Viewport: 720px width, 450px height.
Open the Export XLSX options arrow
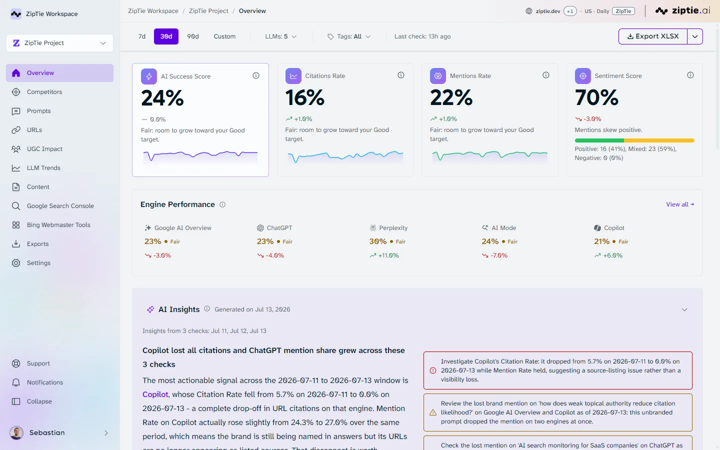click(695, 36)
